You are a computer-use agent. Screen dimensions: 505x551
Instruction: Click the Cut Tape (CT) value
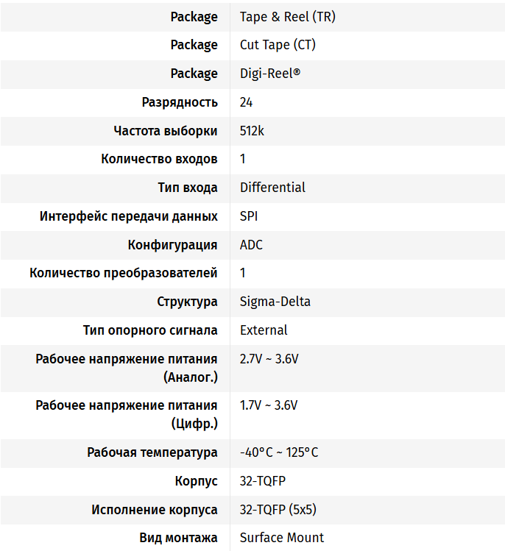[x=278, y=45]
